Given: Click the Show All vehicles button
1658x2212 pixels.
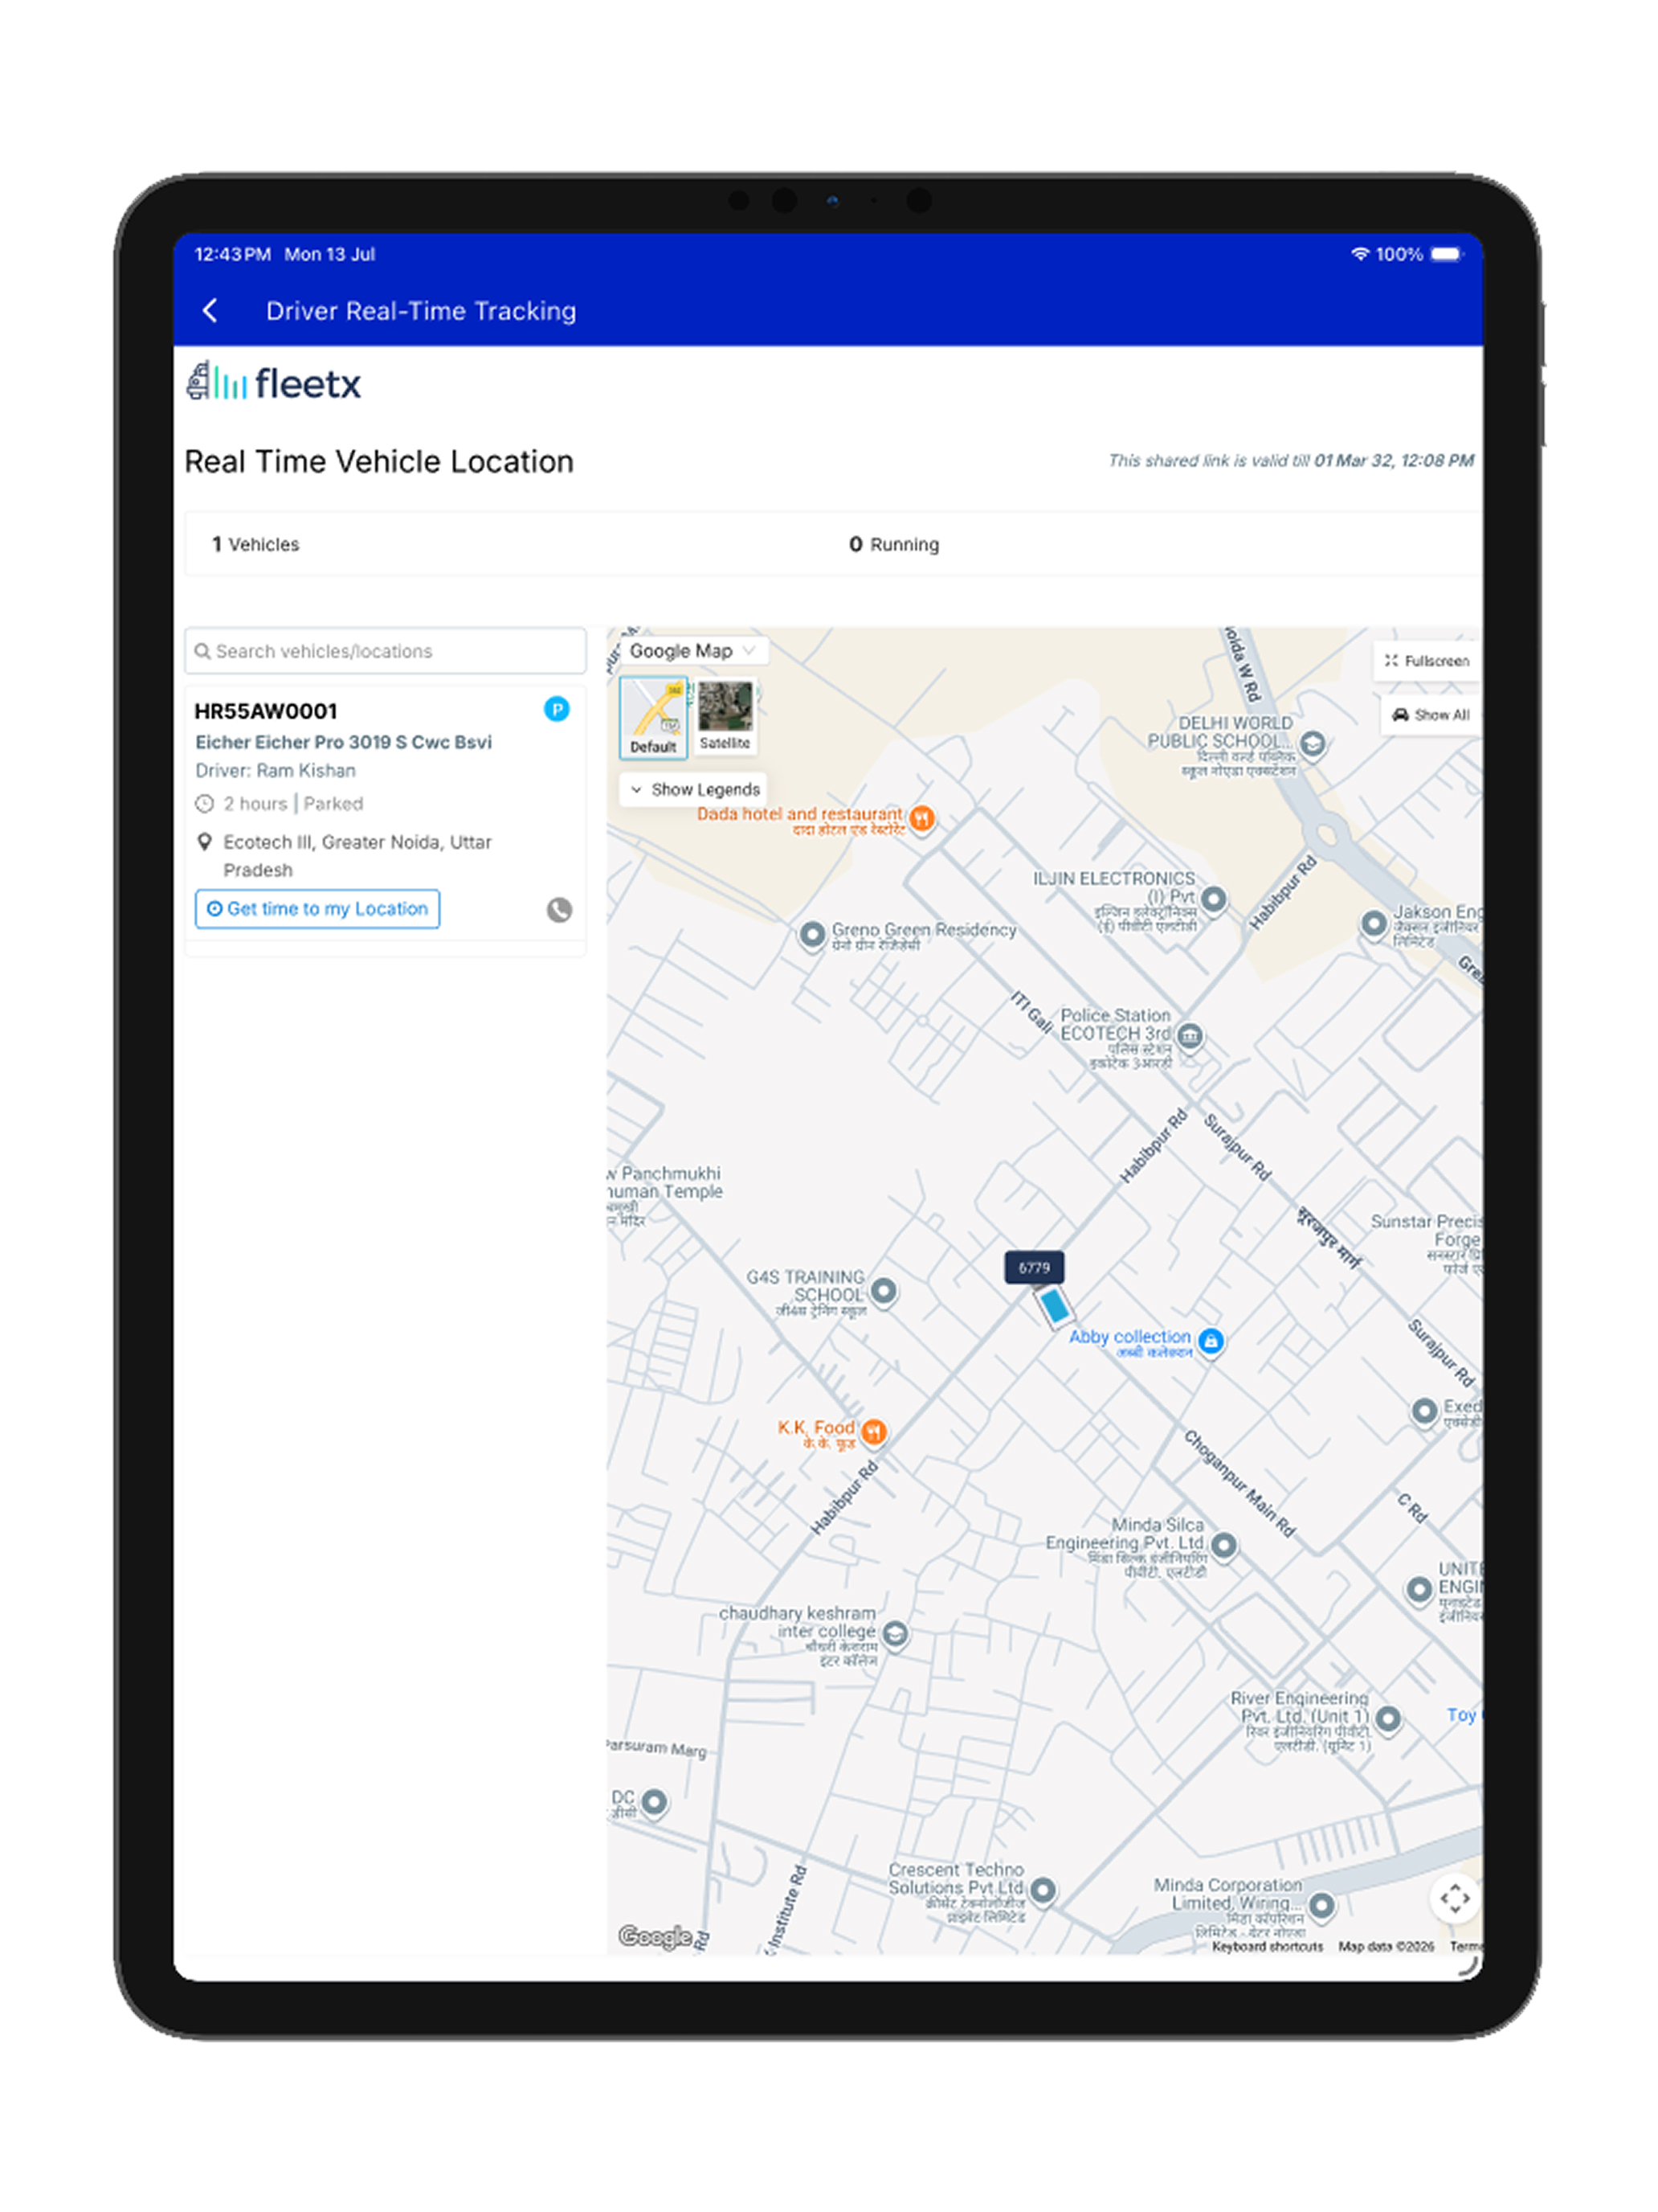Looking at the screenshot, I should click(1431, 715).
